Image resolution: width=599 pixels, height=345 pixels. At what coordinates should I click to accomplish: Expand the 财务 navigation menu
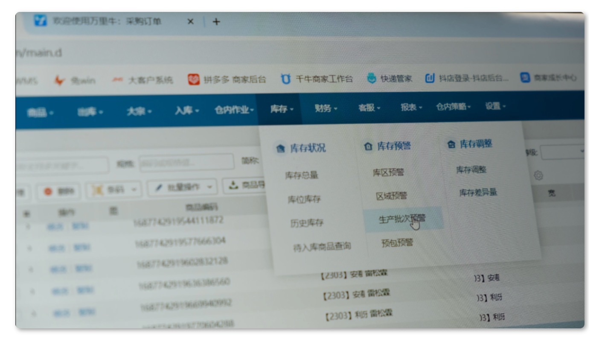pos(326,108)
